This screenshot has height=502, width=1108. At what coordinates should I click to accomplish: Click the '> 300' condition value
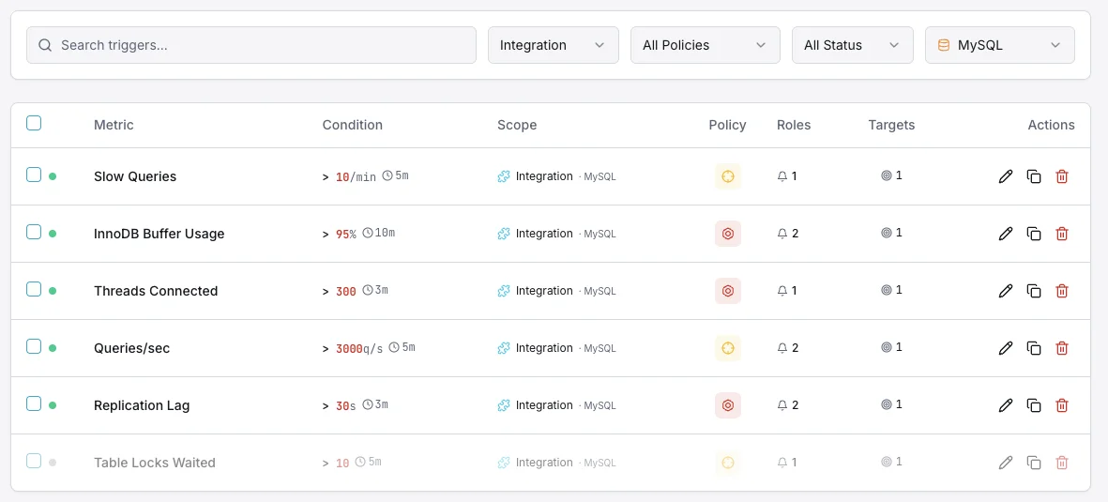pyautogui.click(x=340, y=292)
